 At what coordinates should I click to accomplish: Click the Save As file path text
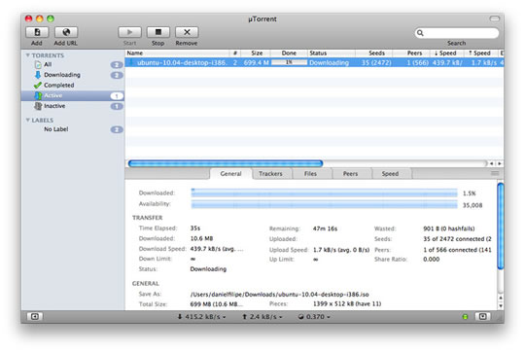(280, 295)
